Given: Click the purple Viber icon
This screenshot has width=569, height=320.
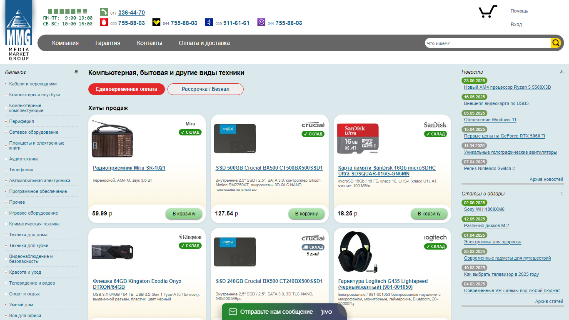Looking at the screenshot, I should pos(261,22).
